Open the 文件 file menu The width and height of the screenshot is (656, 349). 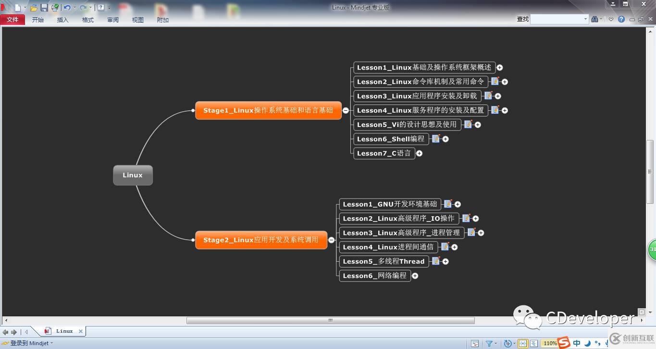coord(13,20)
